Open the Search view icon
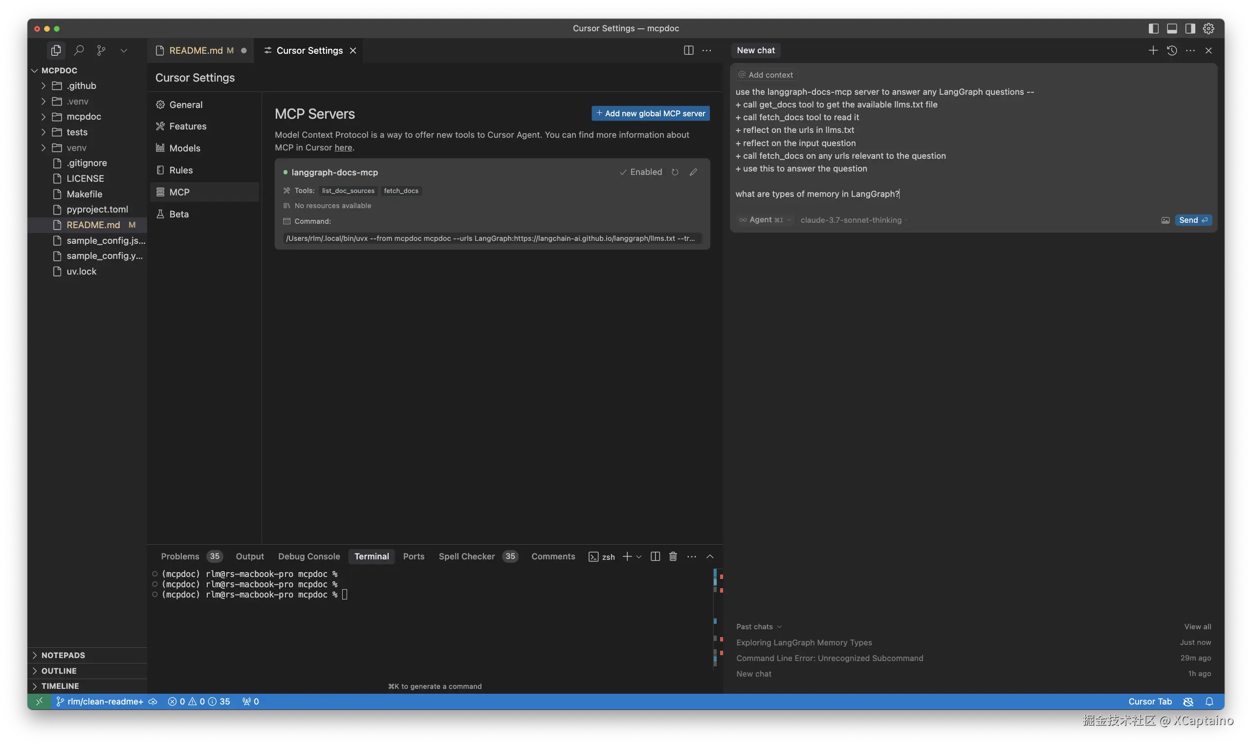This screenshot has width=1252, height=746. 79,50
